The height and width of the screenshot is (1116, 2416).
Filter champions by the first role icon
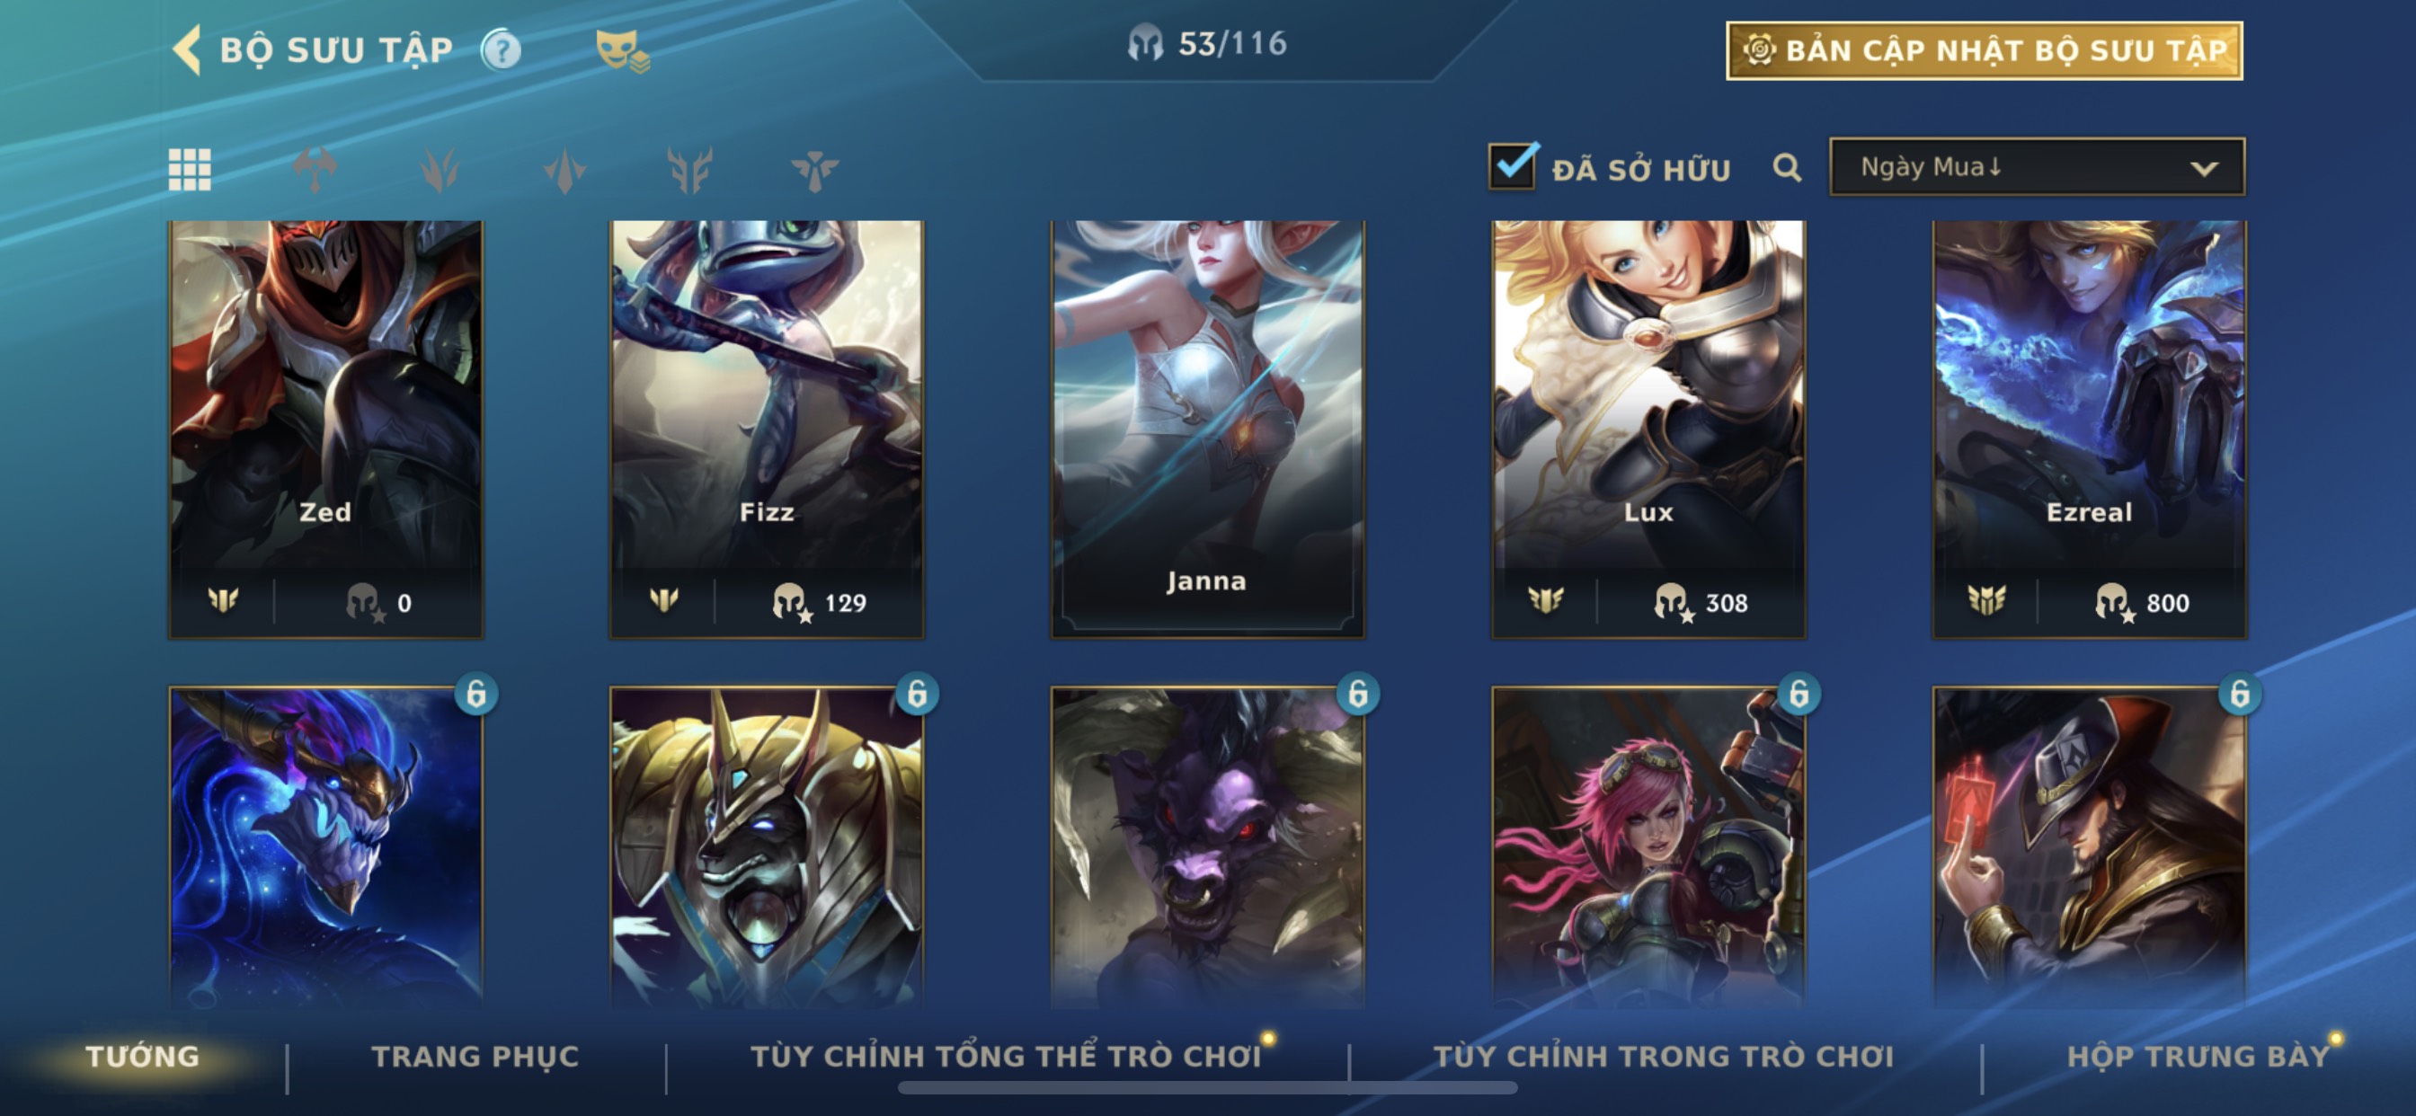(315, 170)
